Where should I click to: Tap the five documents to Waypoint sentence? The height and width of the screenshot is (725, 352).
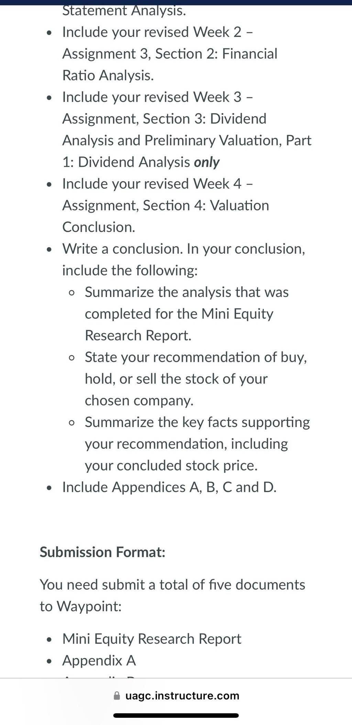[x=172, y=595]
